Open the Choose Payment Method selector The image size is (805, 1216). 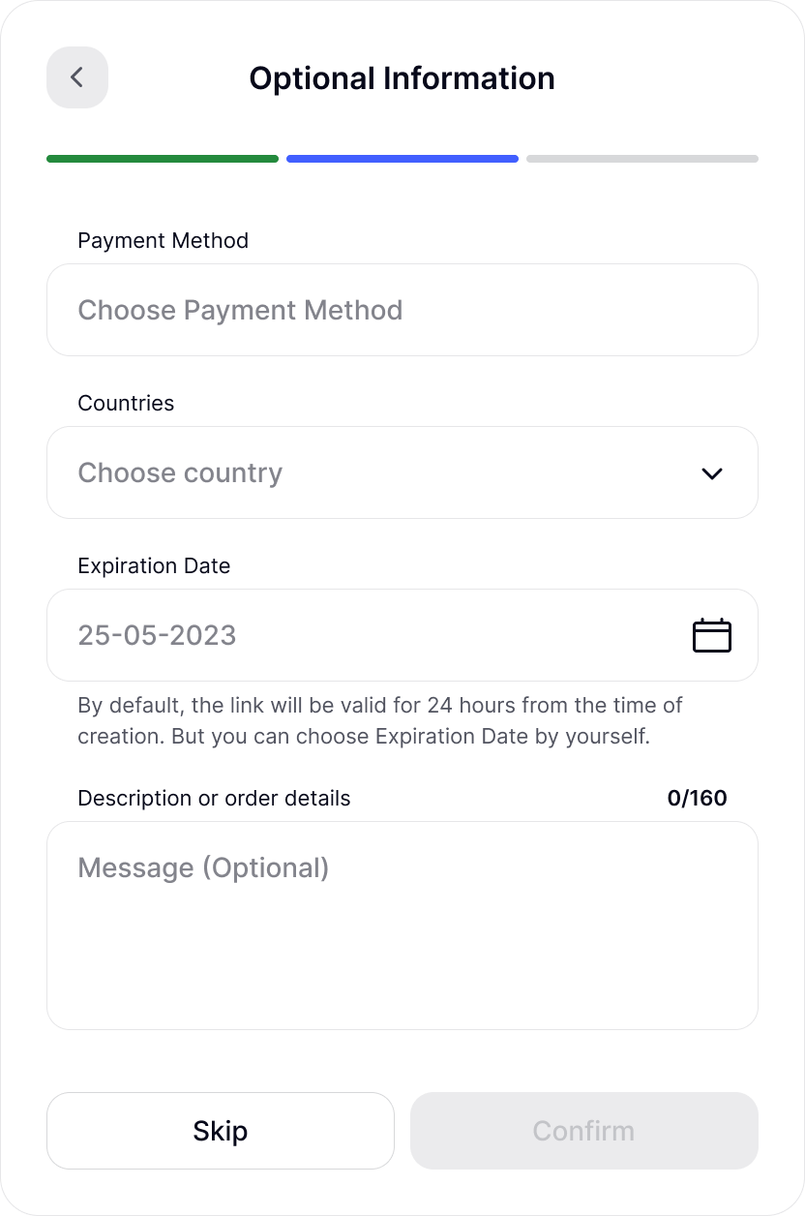click(402, 310)
